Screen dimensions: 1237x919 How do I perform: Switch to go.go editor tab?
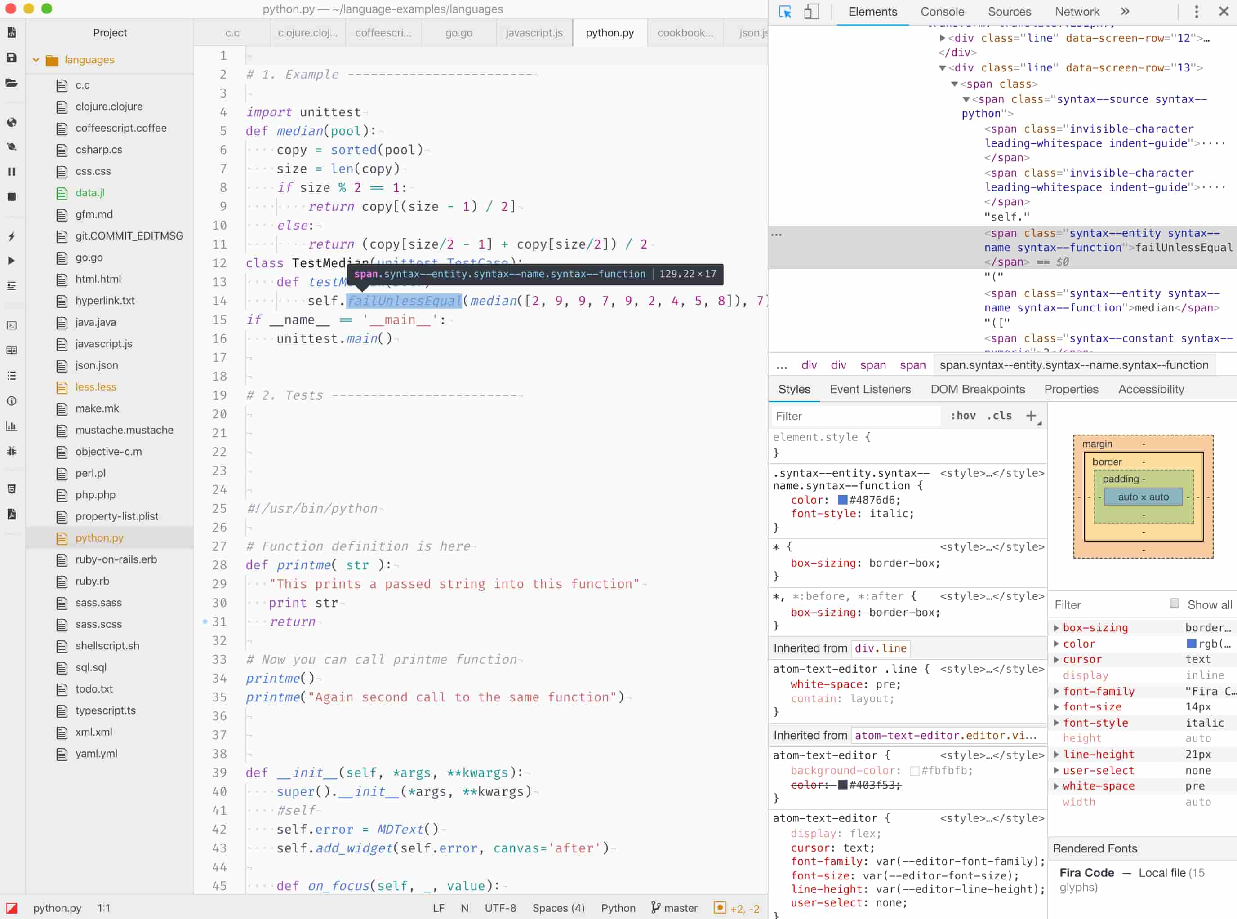pos(459,33)
